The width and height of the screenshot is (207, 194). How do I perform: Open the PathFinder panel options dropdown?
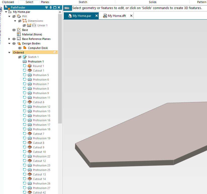[x=47, y=8]
